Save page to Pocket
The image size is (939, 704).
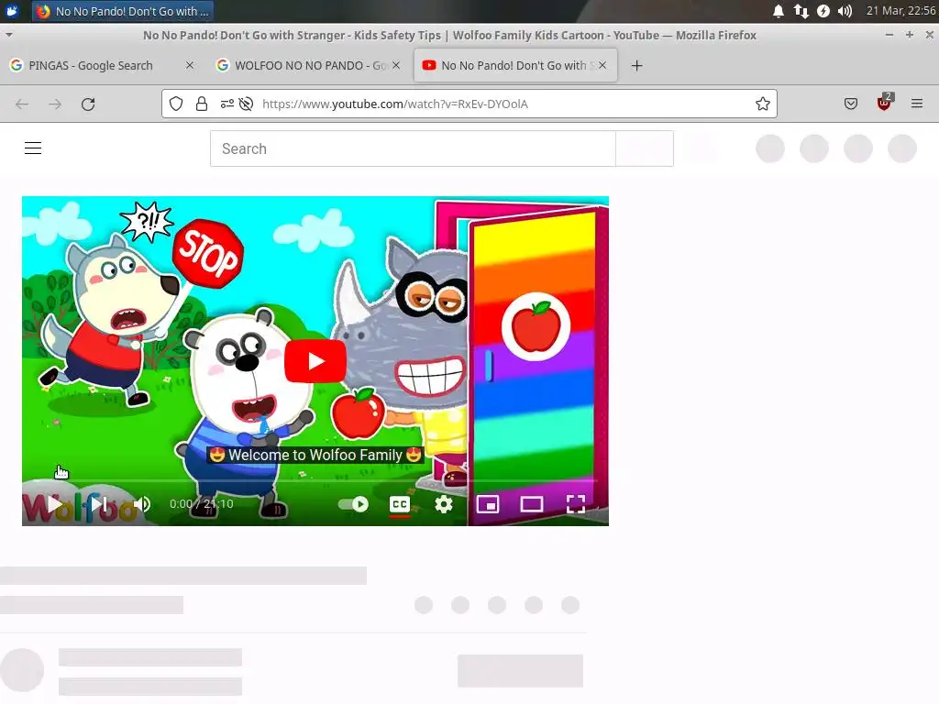(x=851, y=104)
